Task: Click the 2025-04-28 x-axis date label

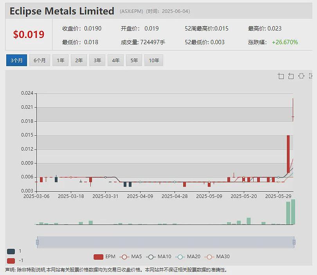Action: click(175, 196)
